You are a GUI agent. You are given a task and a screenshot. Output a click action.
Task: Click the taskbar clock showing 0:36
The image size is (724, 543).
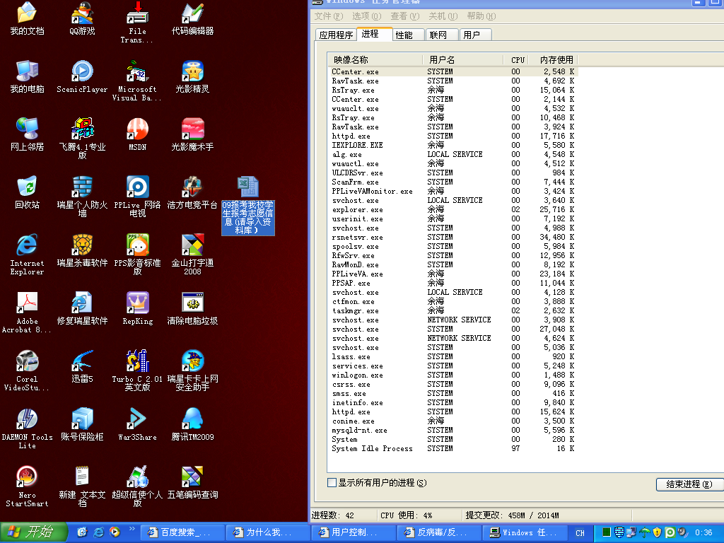coord(703,533)
